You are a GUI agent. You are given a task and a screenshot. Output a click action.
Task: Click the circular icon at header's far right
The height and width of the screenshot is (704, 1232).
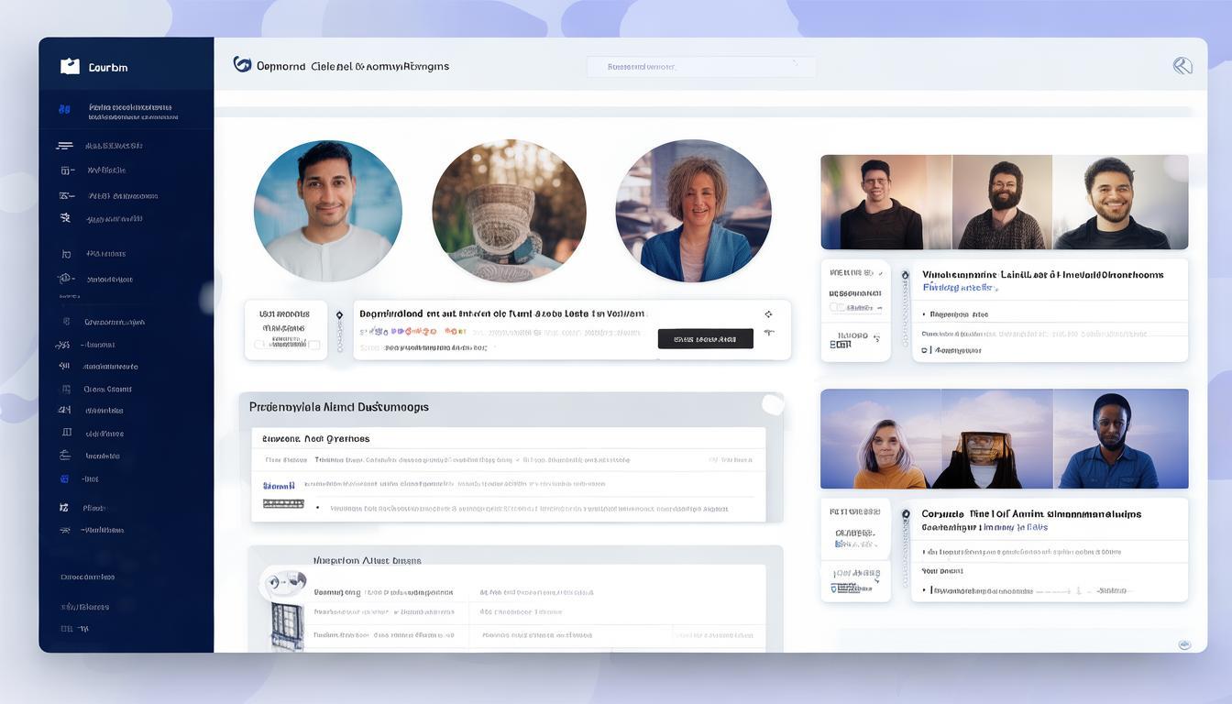1182,65
